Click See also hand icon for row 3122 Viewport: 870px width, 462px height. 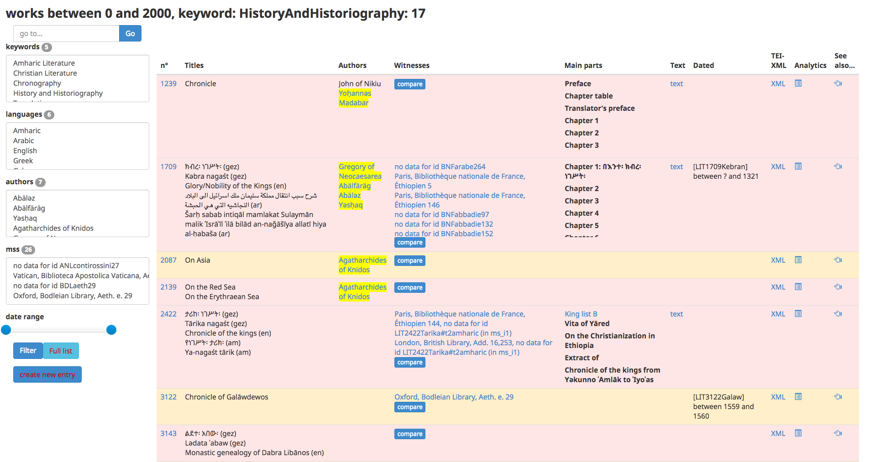(x=838, y=397)
